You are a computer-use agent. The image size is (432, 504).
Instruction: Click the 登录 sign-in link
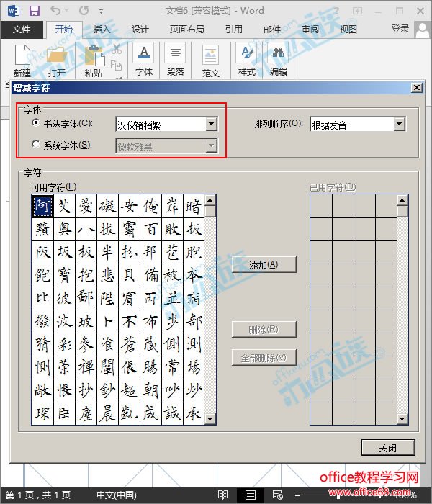tap(400, 29)
